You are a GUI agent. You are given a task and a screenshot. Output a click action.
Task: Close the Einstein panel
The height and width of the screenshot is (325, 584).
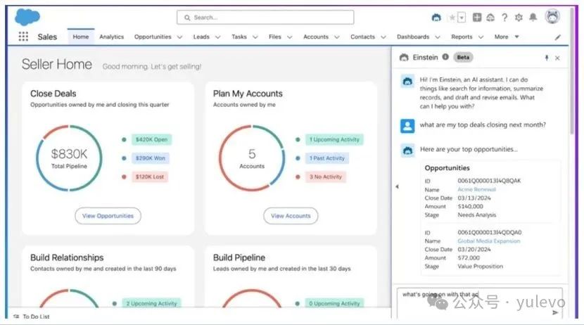tap(557, 58)
